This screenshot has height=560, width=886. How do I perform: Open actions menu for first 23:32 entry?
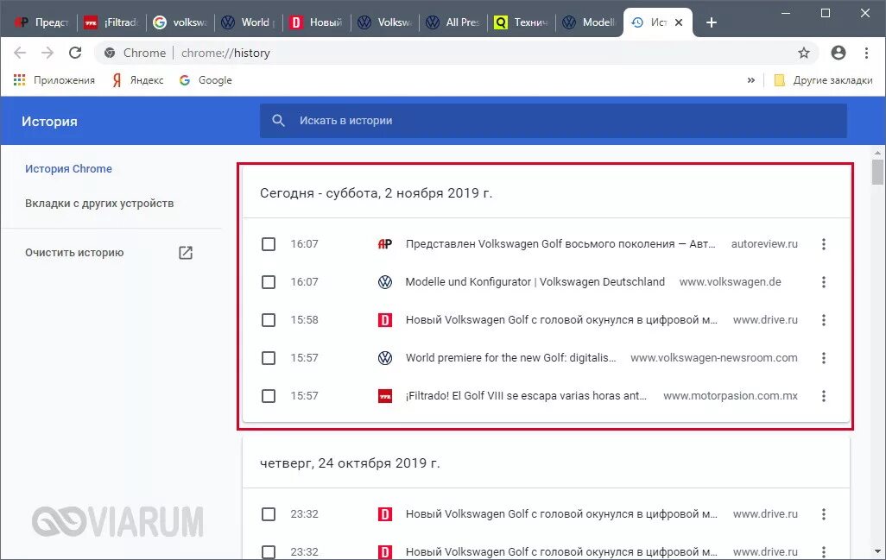[823, 514]
